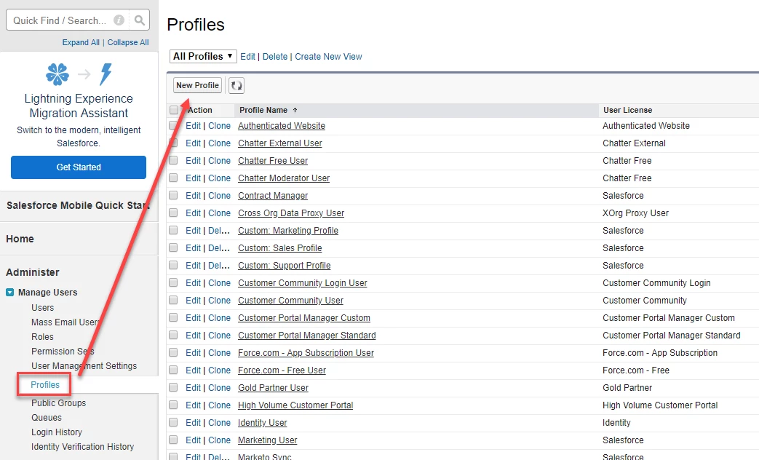Open Customer Portal Manager Standard profile
Screen dimensions: 759x460
(x=307, y=335)
